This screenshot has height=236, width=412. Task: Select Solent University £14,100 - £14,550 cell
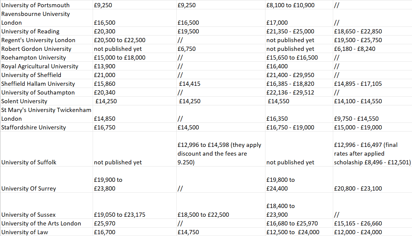358,101
